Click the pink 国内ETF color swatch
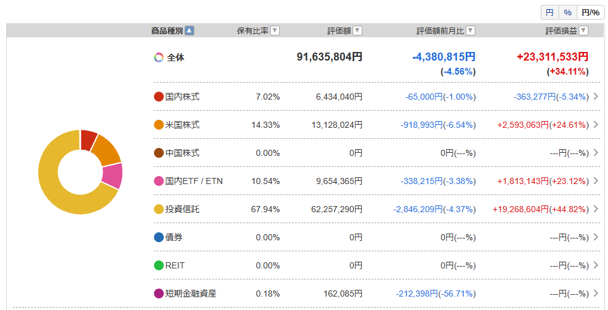The height and width of the screenshot is (310, 608). (x=159, y=181)
